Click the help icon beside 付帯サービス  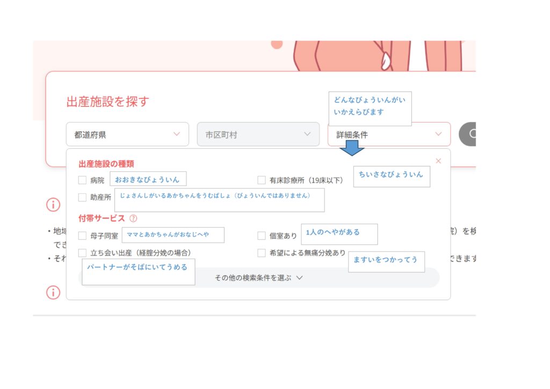133,219
